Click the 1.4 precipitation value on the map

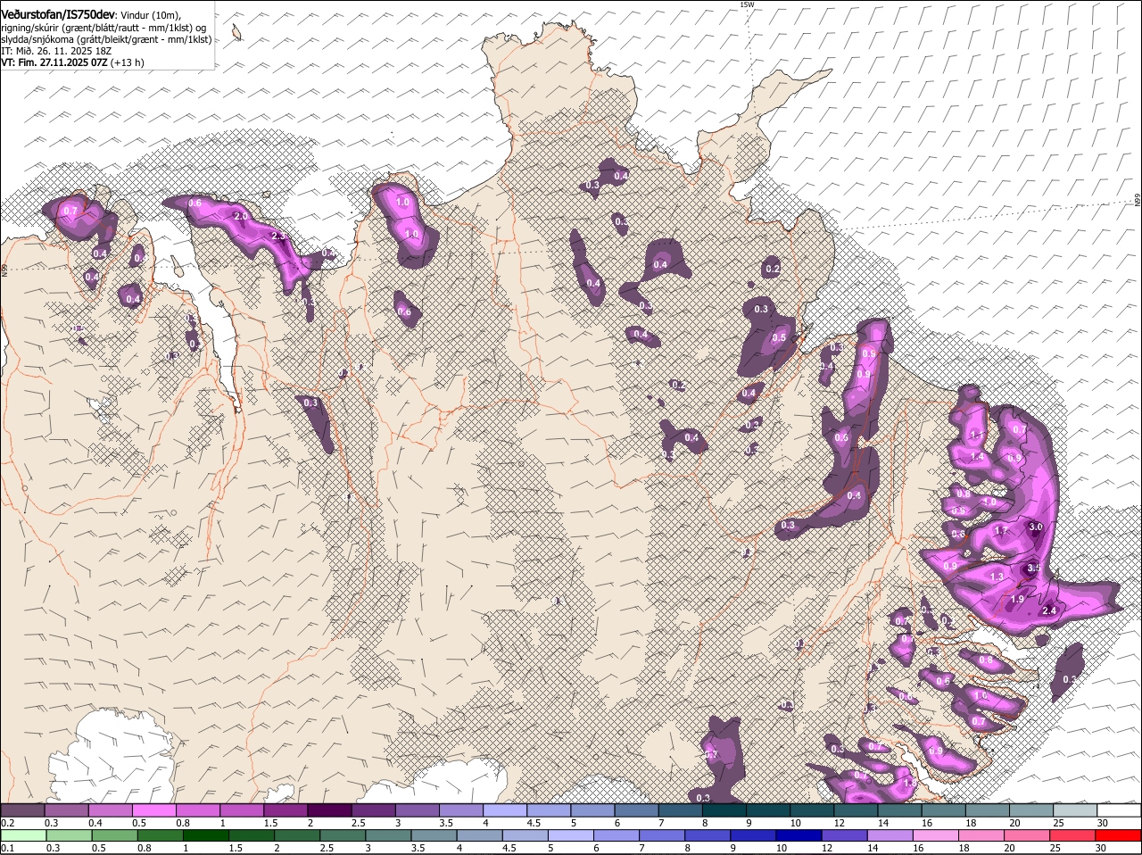tap(977, 457)
